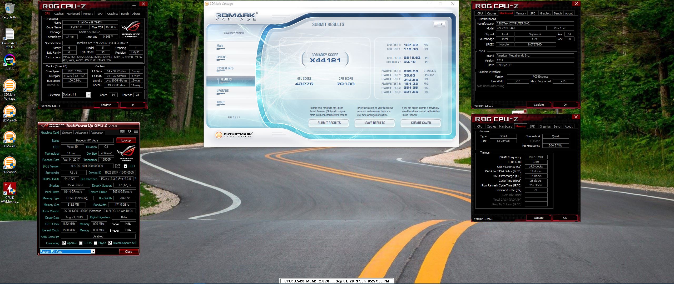Click the GPU score value 43276
This screenshot has height=284, width=674.
(304, 84)
